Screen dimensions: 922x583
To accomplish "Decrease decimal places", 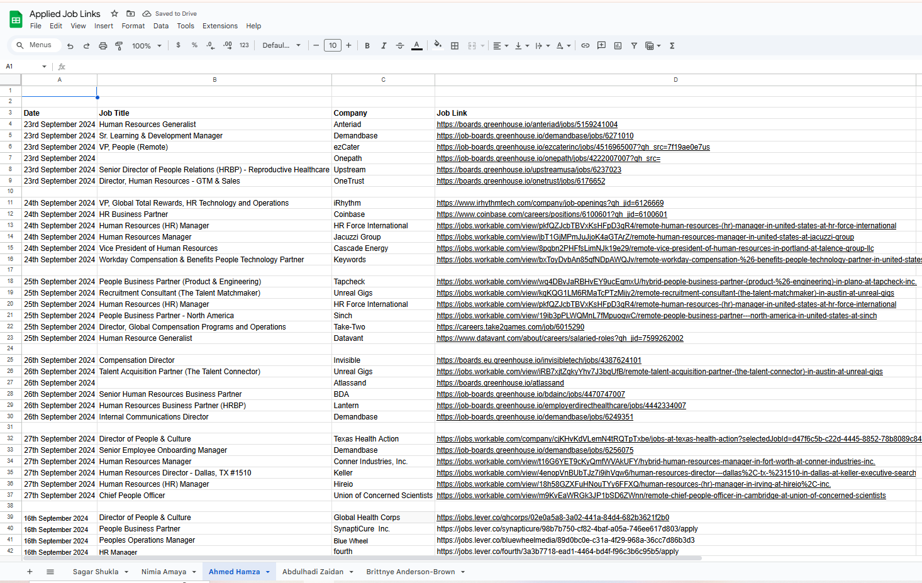I will pos(211,45).
